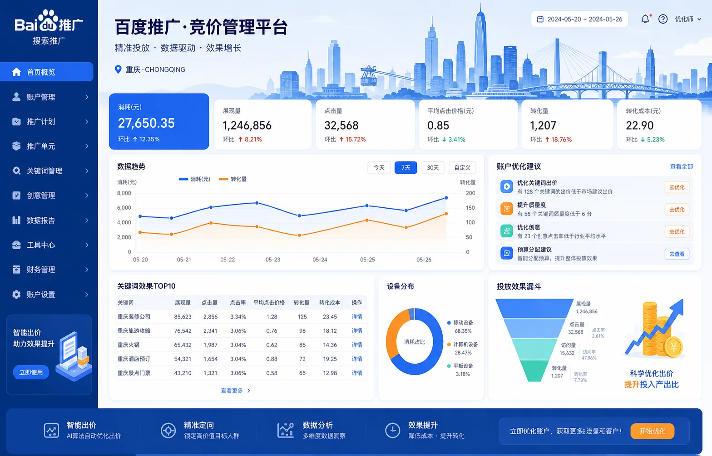
Task: Click the 效果提升 download icon
Action: (x=392, y=430)
